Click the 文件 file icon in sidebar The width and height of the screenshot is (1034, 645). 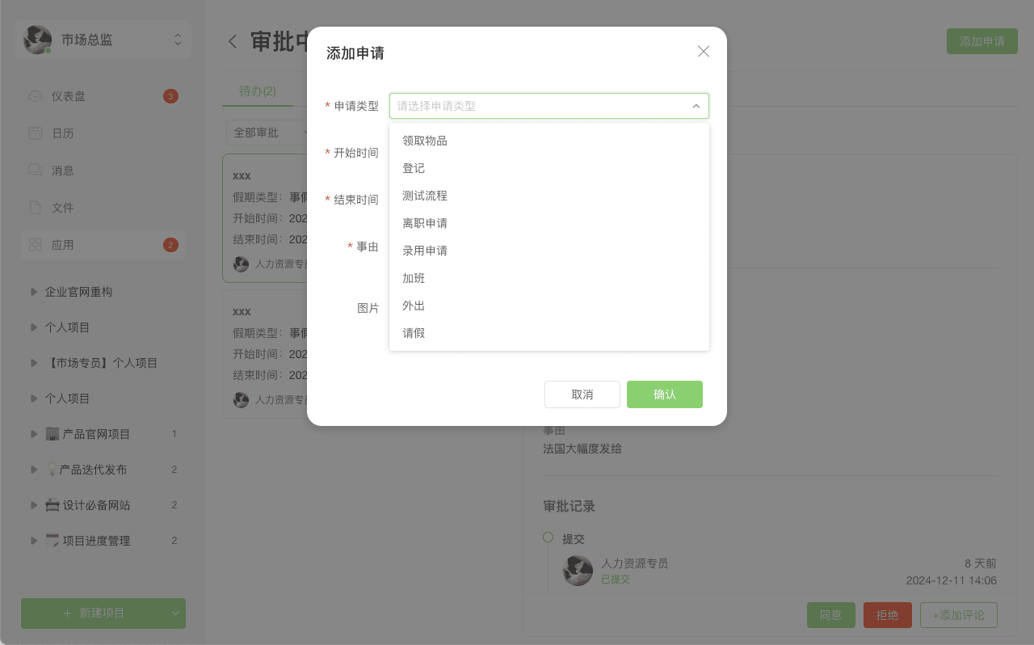point(36,208)
